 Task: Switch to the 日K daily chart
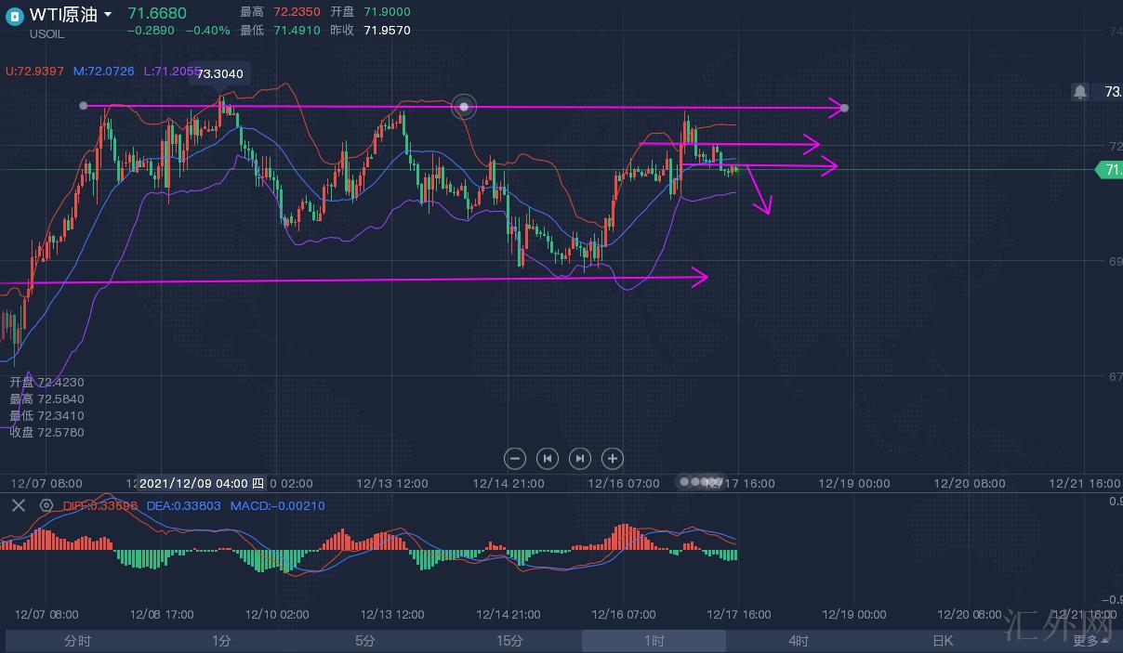tap(942, 641)
